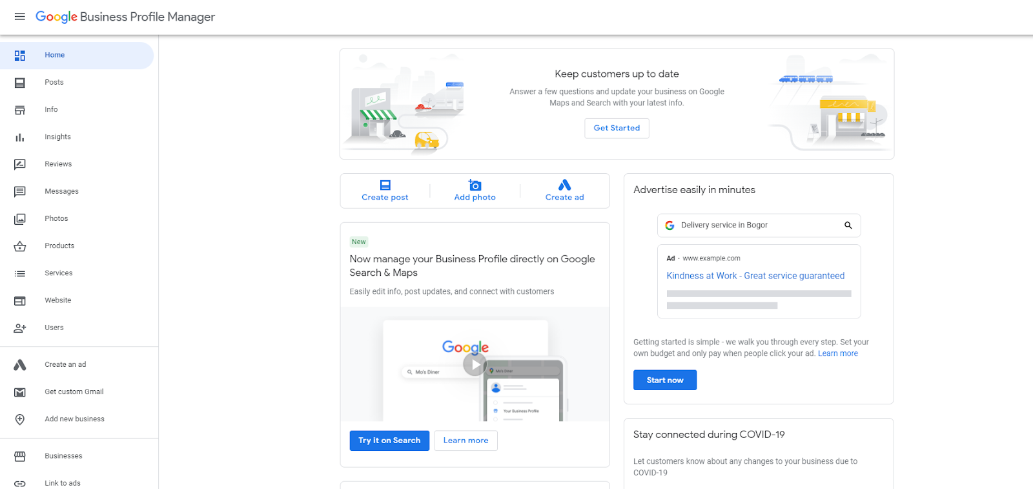Play the Business Profile intro video
This screenshot has width=1033, height=489.
(475, 365)
